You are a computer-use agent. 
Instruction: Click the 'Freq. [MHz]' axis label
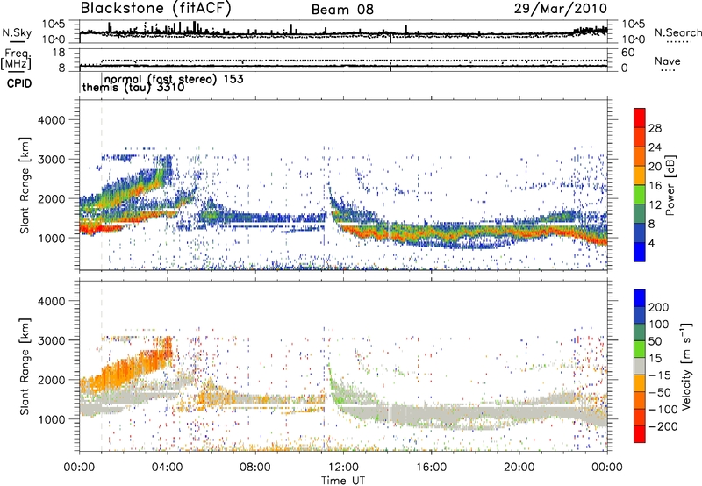16,59
